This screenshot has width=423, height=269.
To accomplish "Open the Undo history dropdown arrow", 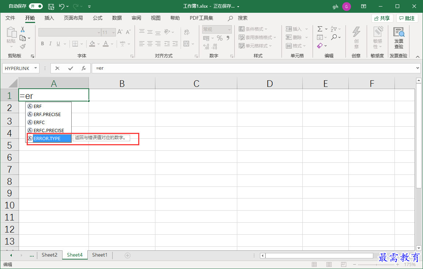I will 67,7.
